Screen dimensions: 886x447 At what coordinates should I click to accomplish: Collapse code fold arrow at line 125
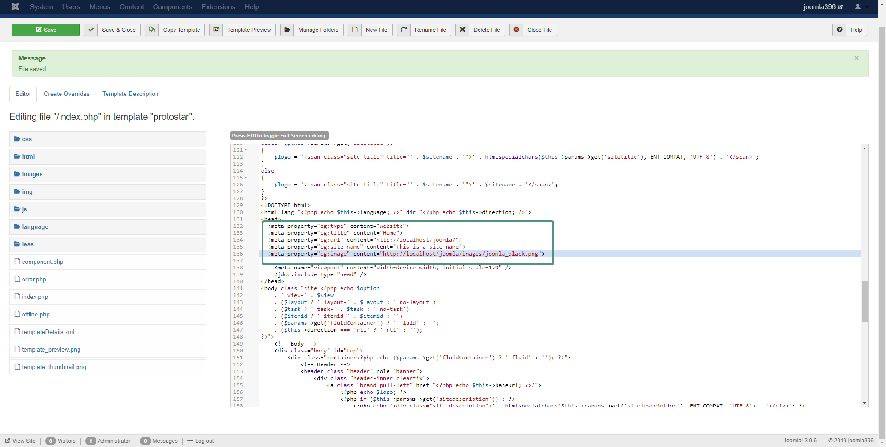point(246,178)
